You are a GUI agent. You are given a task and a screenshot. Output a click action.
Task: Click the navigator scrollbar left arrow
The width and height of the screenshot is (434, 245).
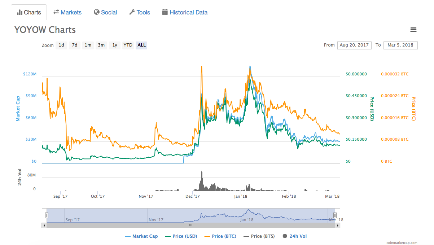click(x=44, y=225)
